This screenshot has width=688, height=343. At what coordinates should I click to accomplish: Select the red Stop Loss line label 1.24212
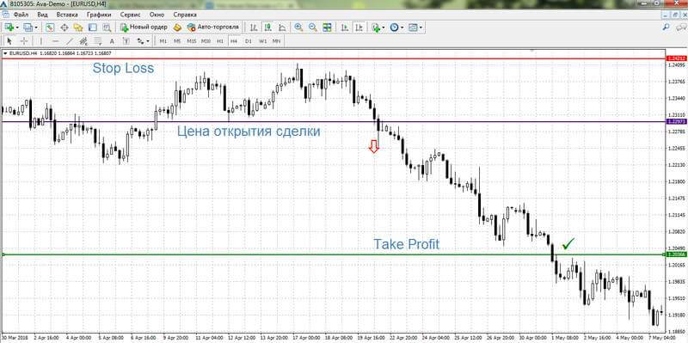coord(676,58)
